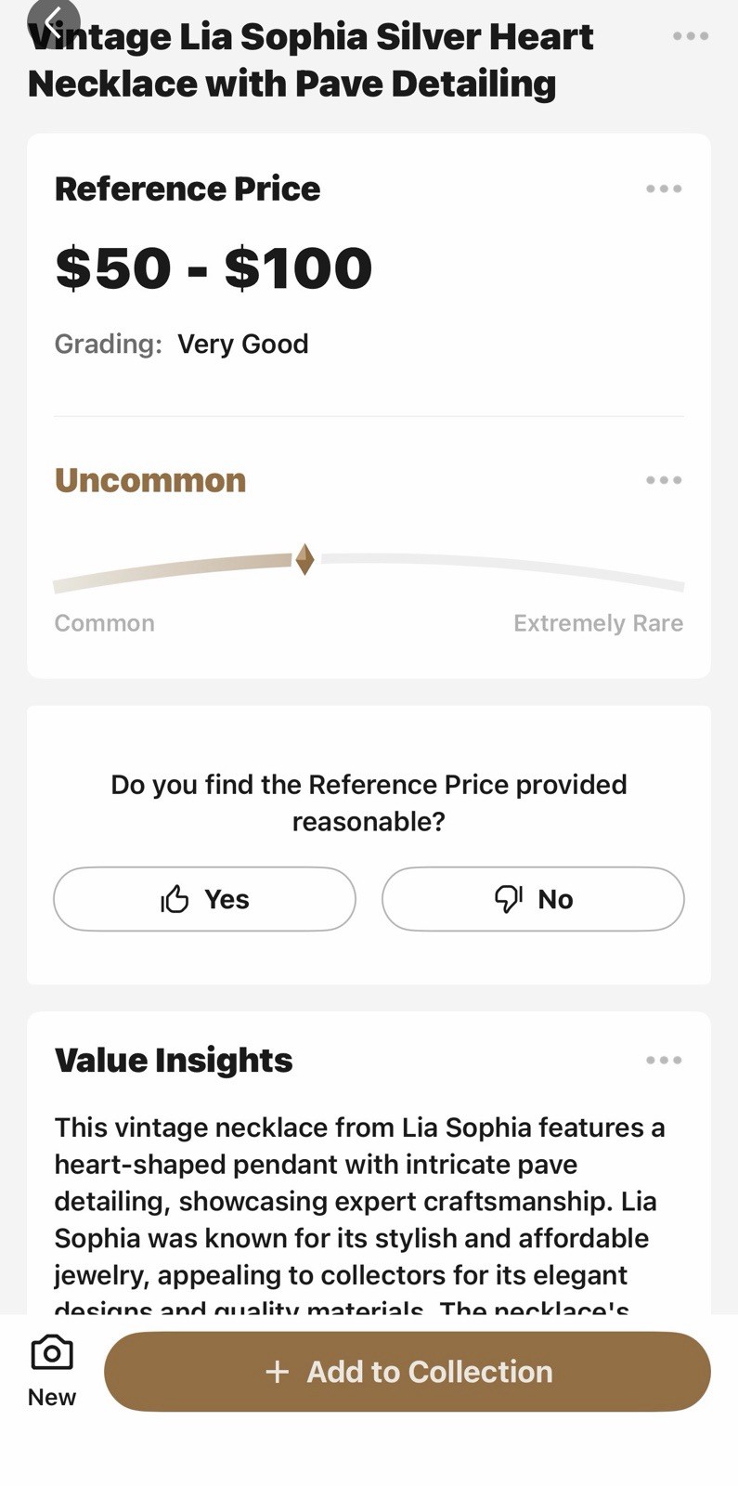Tap the thumbs-down icon for No

pyautogui.click(x=508, y=899)
